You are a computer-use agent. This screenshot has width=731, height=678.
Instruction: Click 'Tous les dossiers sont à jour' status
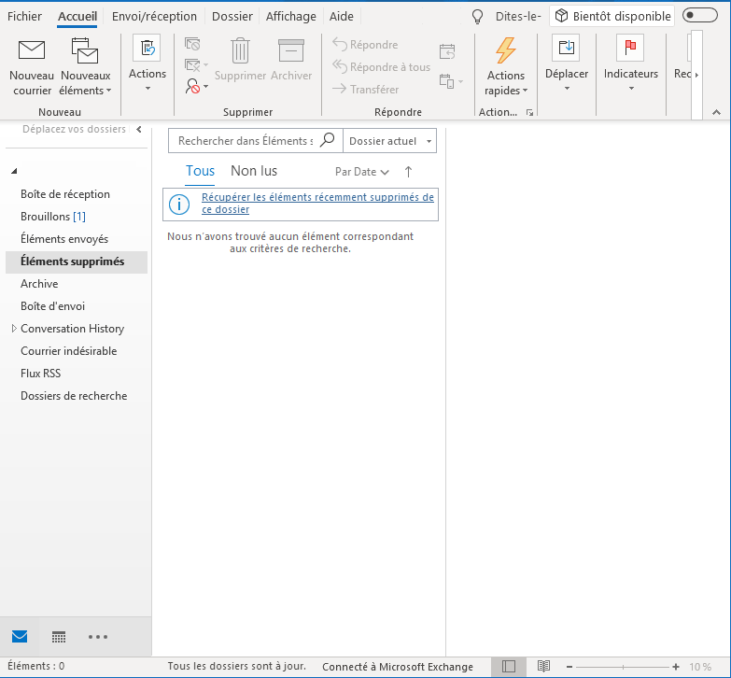(x=237, y=667)
